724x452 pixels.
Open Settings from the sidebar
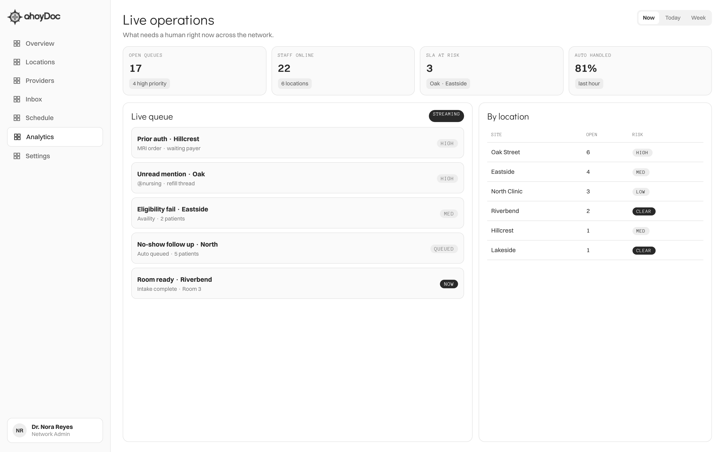point(55,156)
